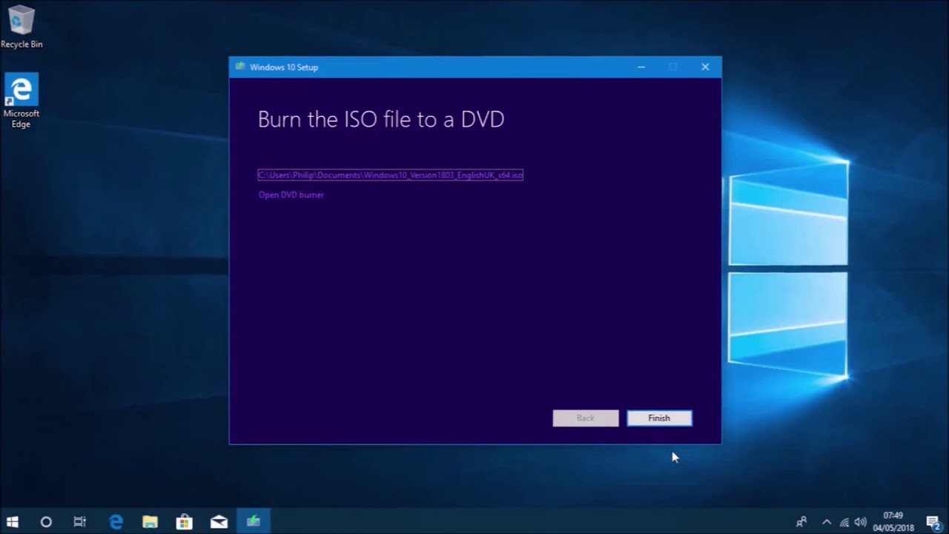Viewport: 949px width, 534px height.
Task: Open the People icon in system tray
Action: pyautogui.click(x=801, y=521)
